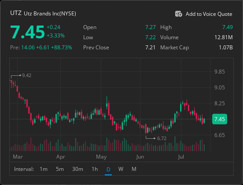The width and height of the screenshot is (243, 185).
Task: Click the Open label
Action: coord(90,27)
